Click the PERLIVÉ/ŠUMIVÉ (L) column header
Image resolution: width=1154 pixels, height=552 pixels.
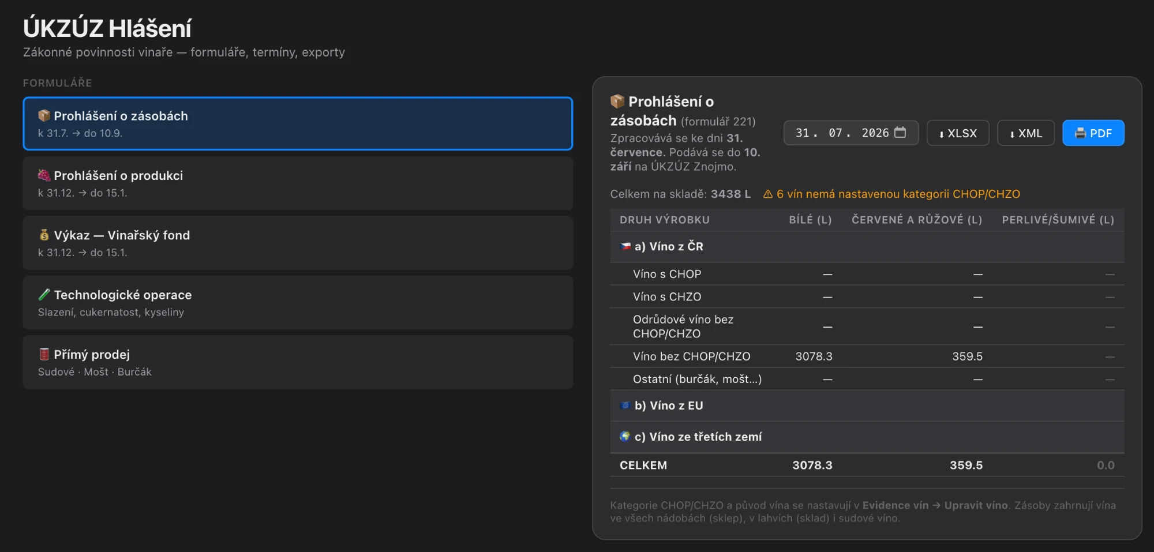click(1058, 220)
